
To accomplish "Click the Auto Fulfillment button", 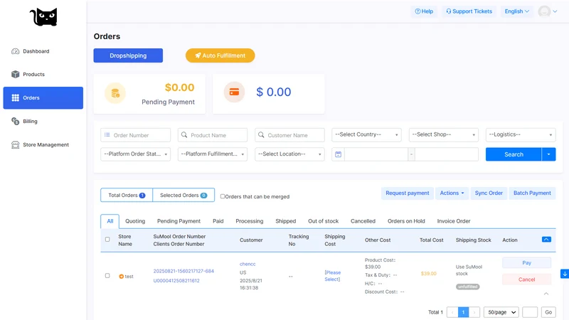I will pyautogui.click(x=220, y=55).
